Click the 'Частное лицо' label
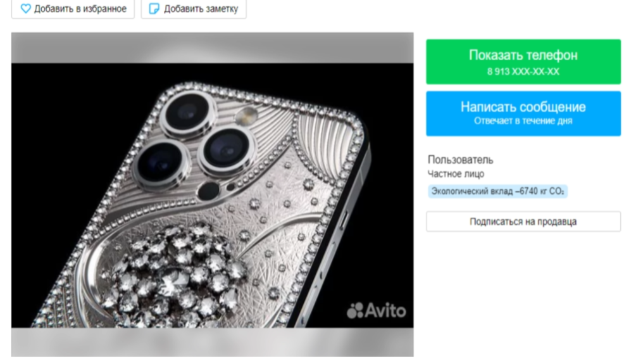 click(x=456, y=174)
